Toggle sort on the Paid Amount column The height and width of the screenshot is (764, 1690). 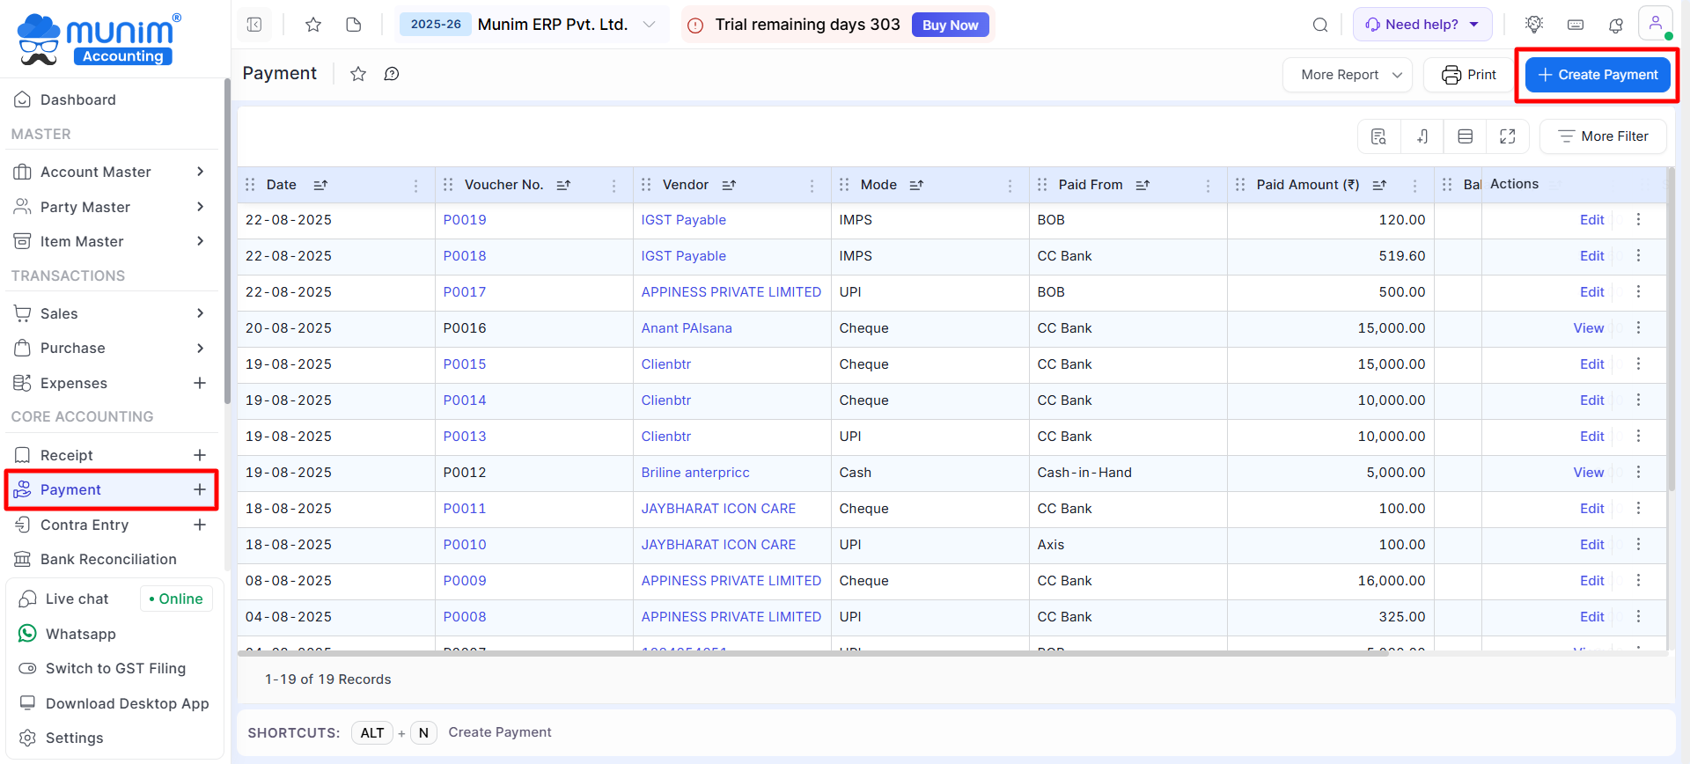coord(1379,185)
